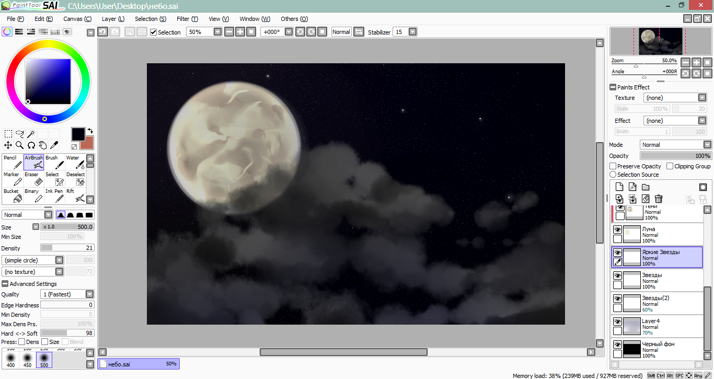Activate the eyedropper color picker tool

(54, 145)
